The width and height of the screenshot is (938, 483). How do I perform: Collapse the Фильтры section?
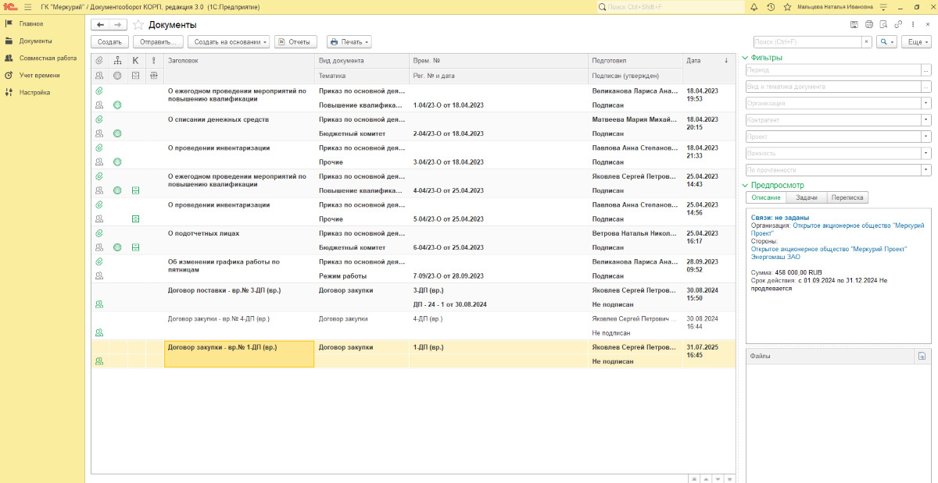tap(745, 57)
